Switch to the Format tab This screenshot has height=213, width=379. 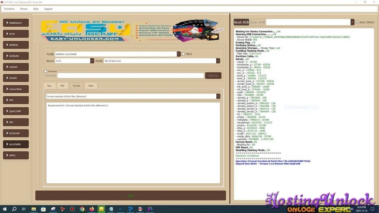point(76,86)
